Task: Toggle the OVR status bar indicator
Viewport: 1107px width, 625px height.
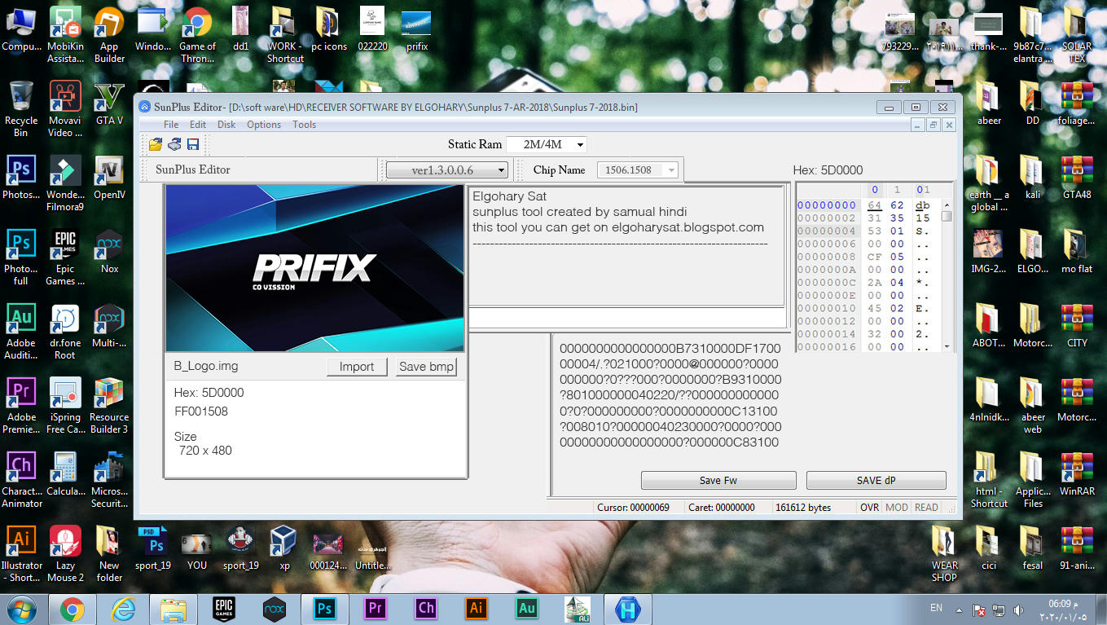Action: click(x=869, y=507)
